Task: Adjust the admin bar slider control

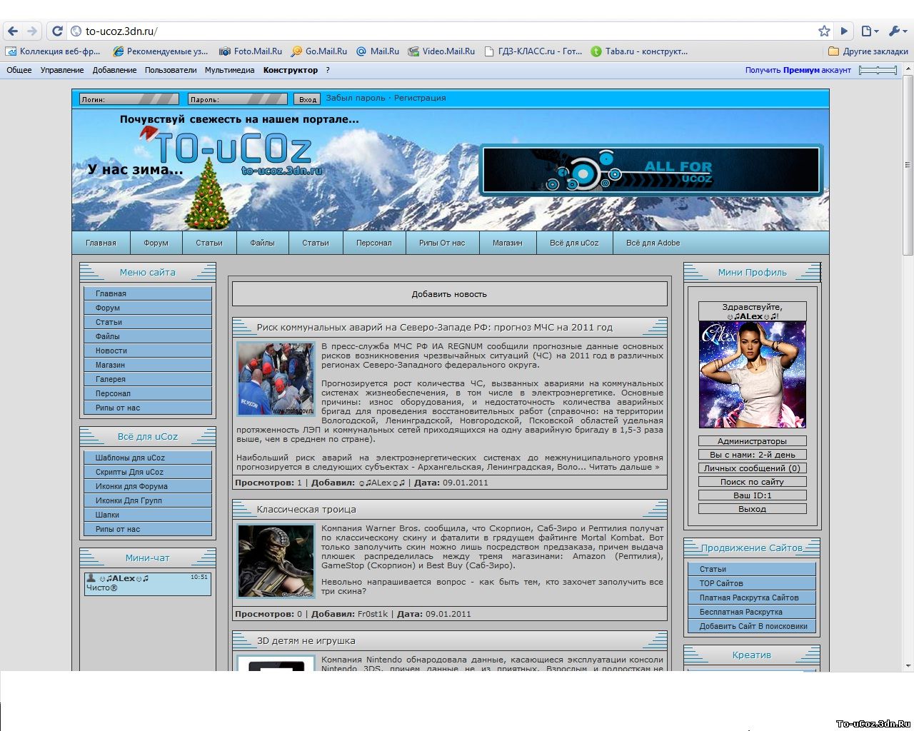Action: (878, 70)
